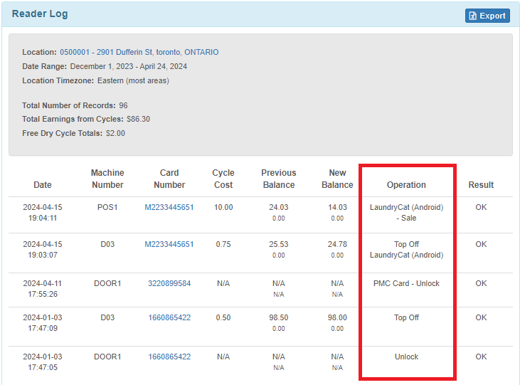Viewport: 520px width, 385px height.
Task: Click the PMC Card - Unlock operation cell
Action: (406, 283)
